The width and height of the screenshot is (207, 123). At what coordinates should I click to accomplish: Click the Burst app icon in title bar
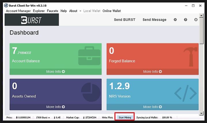pyautogui.click(x=6, y=5)
